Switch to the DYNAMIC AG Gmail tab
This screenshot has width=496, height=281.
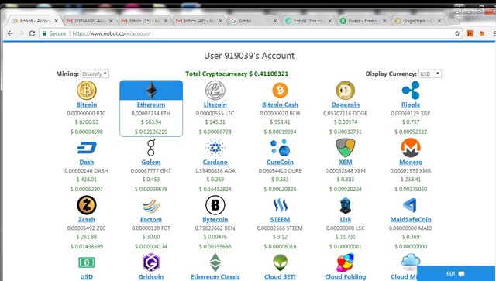[x=90, y=21]
